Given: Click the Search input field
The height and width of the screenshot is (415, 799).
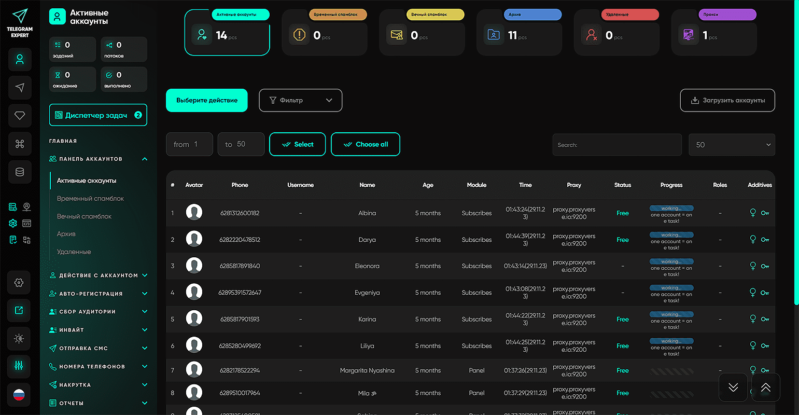Looking at the screenshot, I should 616,145.
